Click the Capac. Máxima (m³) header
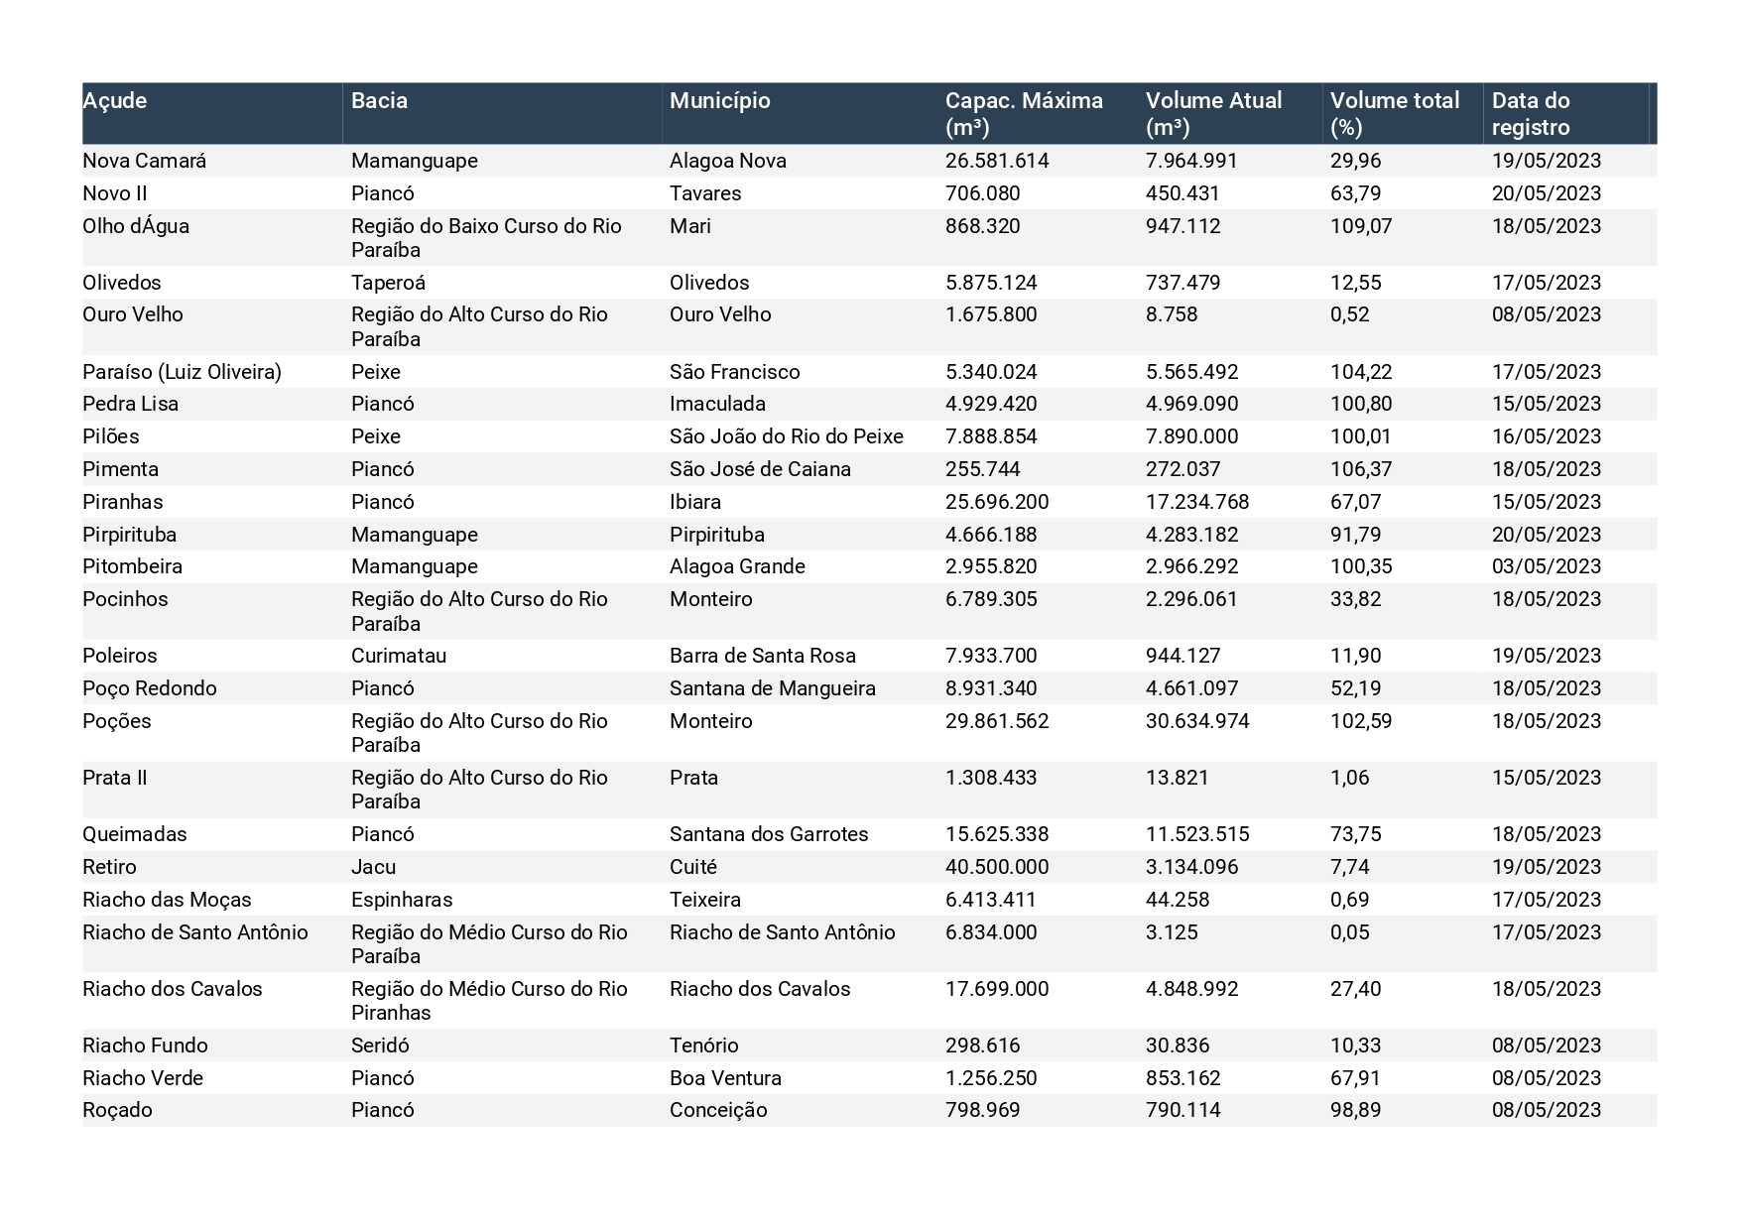 [1024, 114]
